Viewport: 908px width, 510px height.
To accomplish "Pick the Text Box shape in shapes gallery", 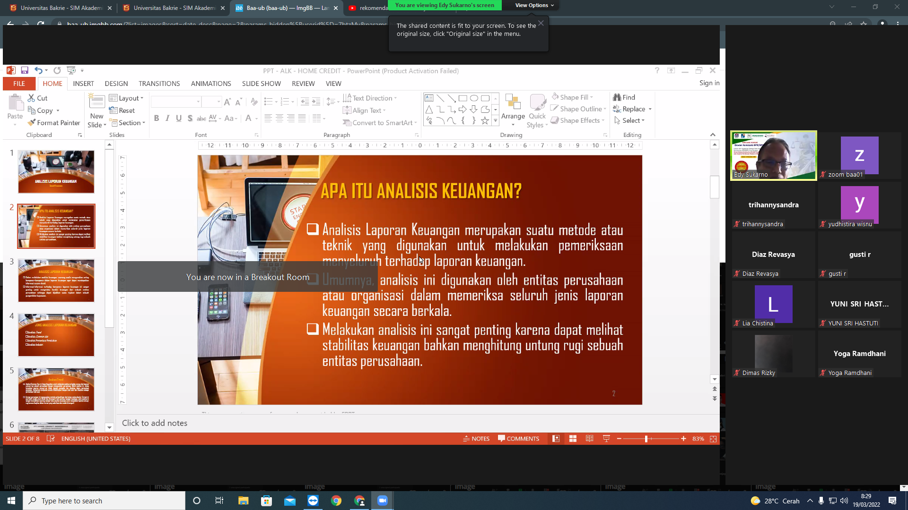I will (x=429, y=98).
